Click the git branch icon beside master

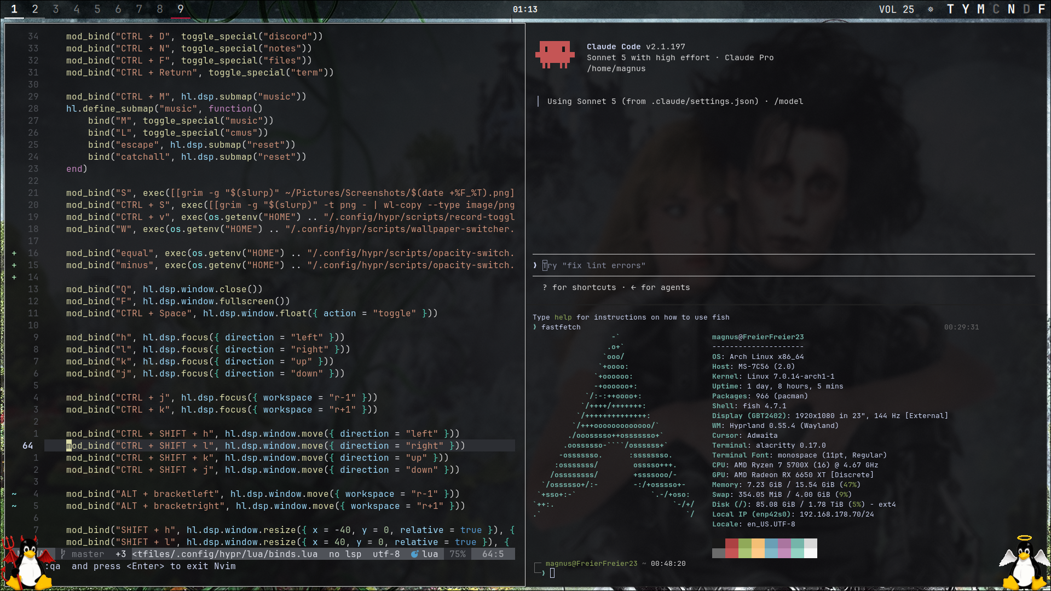point(63,554)
